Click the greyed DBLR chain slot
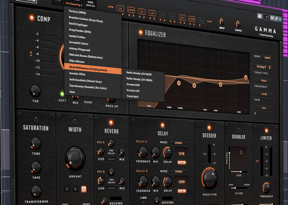The image size is (288, 205). [201, 21]
